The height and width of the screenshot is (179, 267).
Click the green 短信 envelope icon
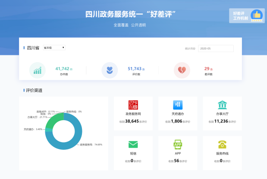pos(133,144)
